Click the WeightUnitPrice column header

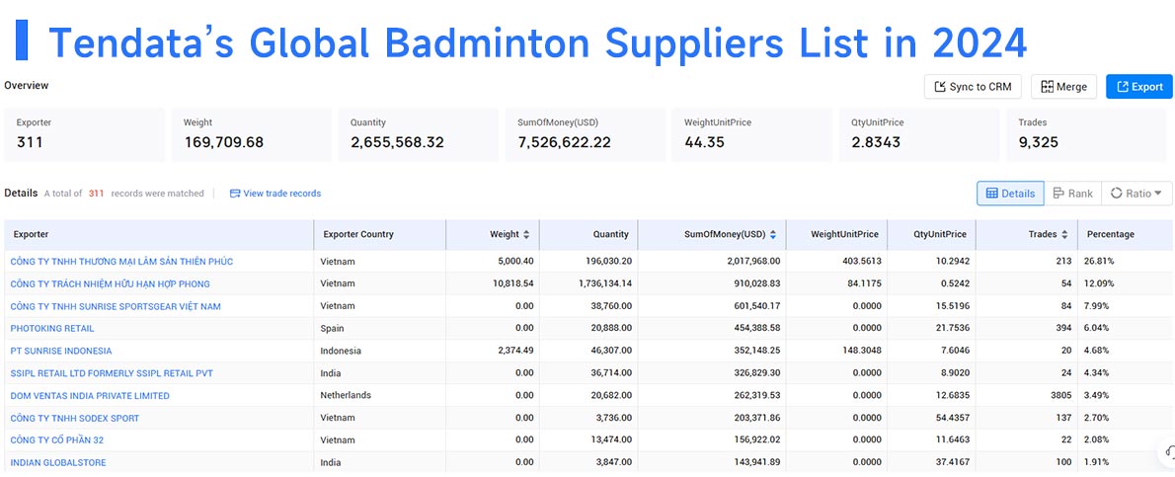pyautogui.click(x=837, y=235)
